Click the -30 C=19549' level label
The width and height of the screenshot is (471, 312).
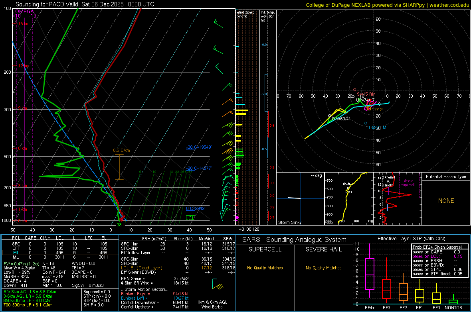click(x=199, y=147)
